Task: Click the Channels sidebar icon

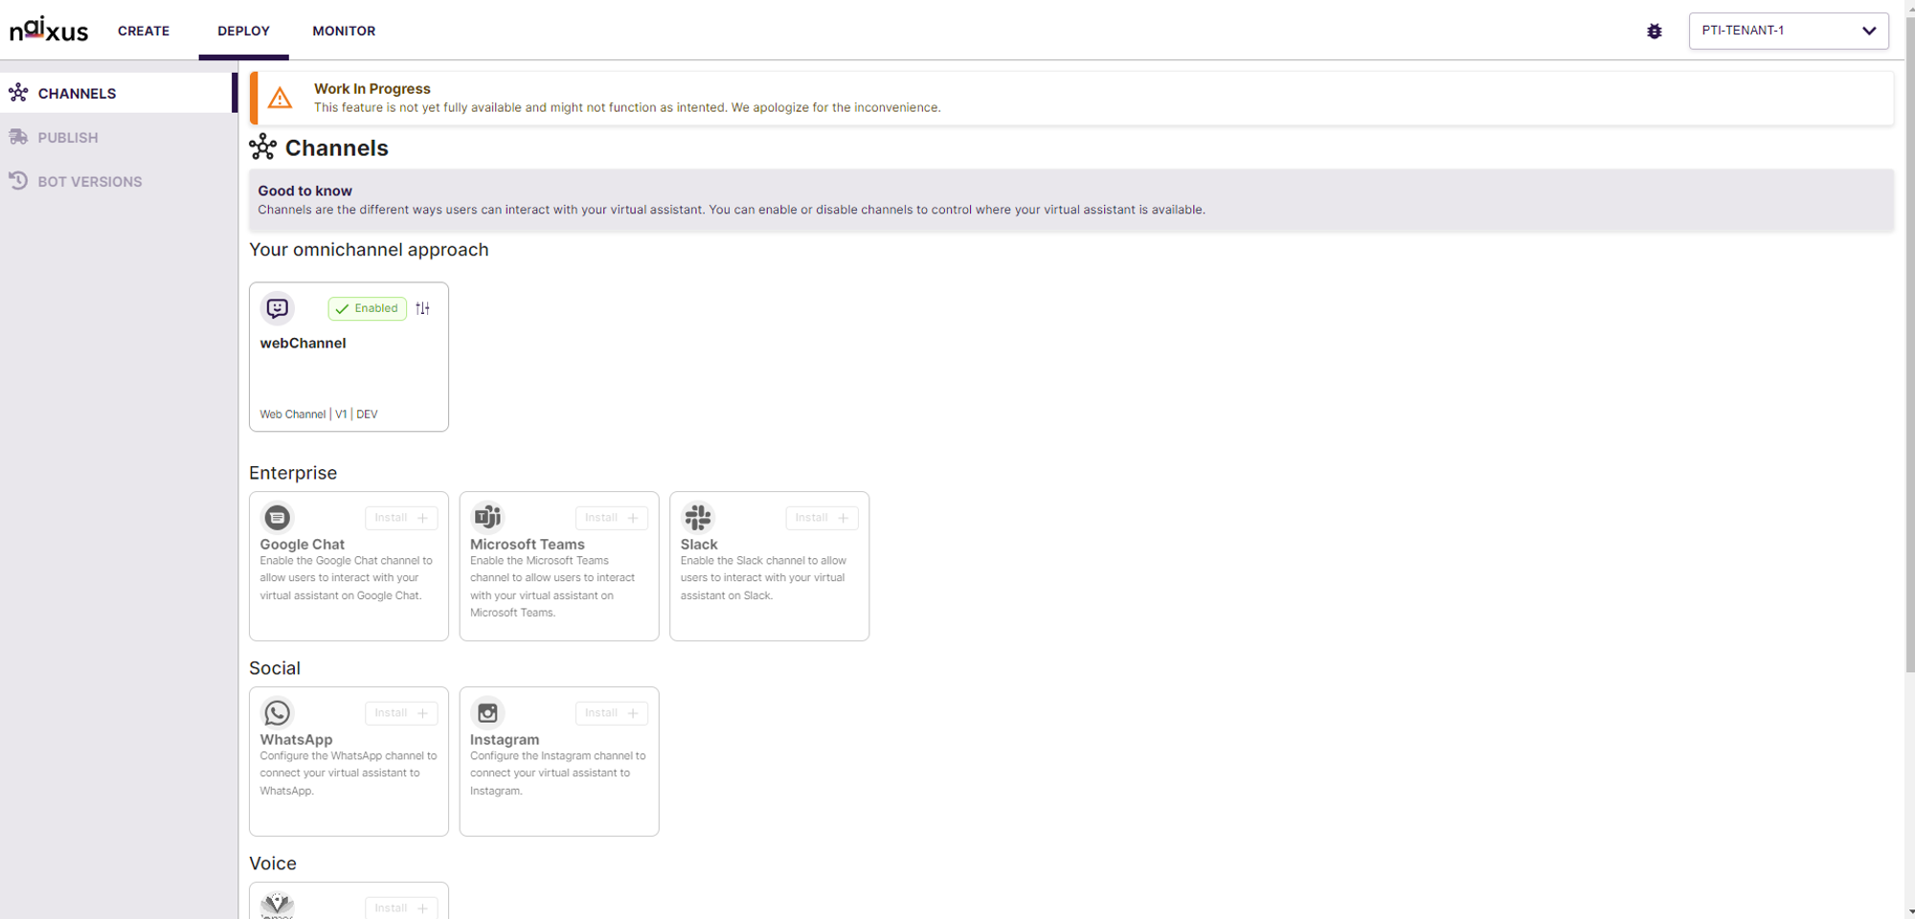Action: pyautogui.click(x=18, y=93)
